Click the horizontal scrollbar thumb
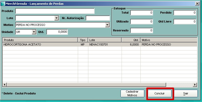This screenshot has height=102, width=202. click(86, 85)
